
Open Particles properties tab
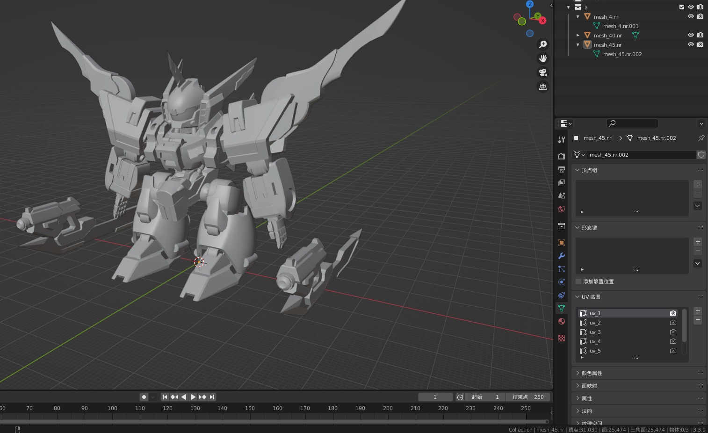point(562,269)
